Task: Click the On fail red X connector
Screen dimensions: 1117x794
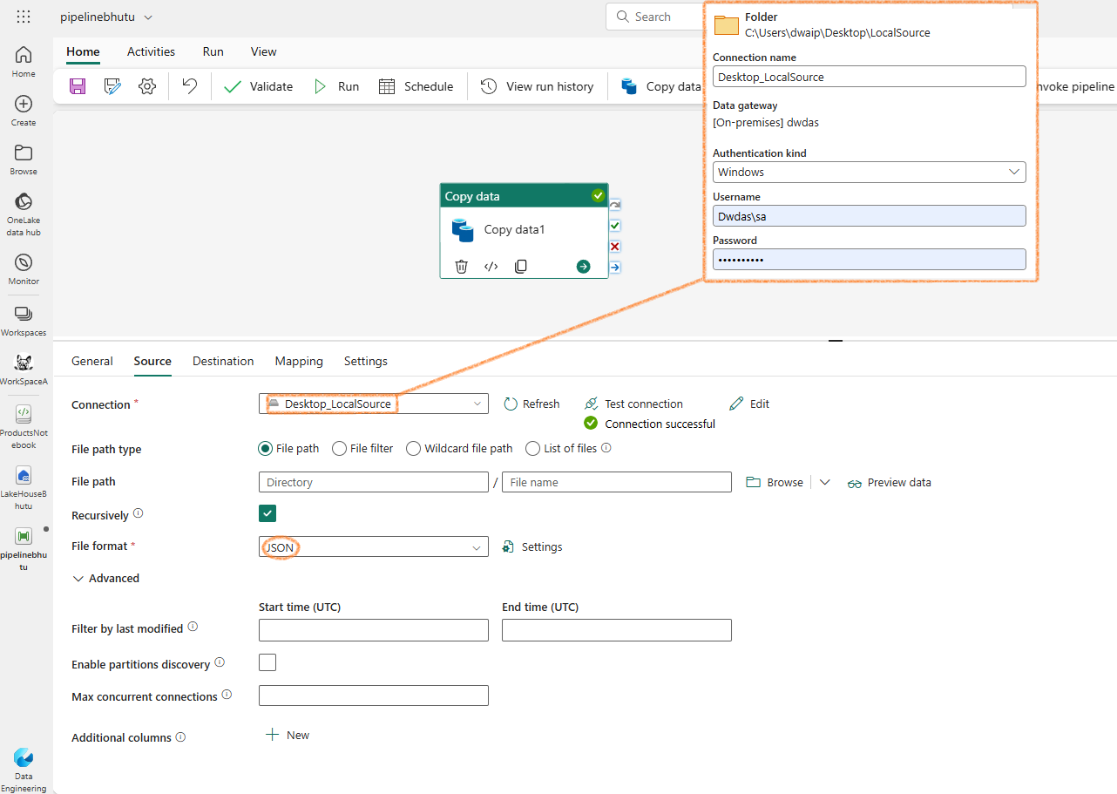Action: pos(615,247)
